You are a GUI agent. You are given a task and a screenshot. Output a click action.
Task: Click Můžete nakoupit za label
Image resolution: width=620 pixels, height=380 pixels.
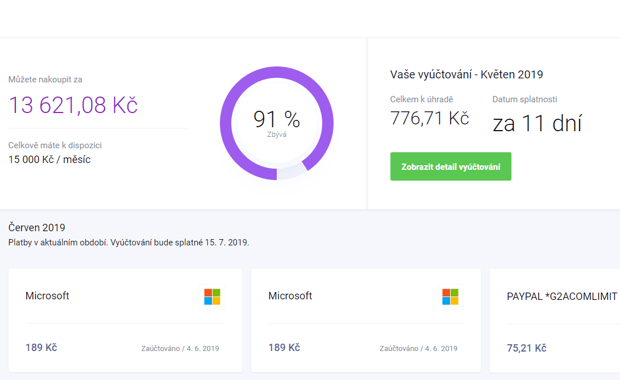45,80
